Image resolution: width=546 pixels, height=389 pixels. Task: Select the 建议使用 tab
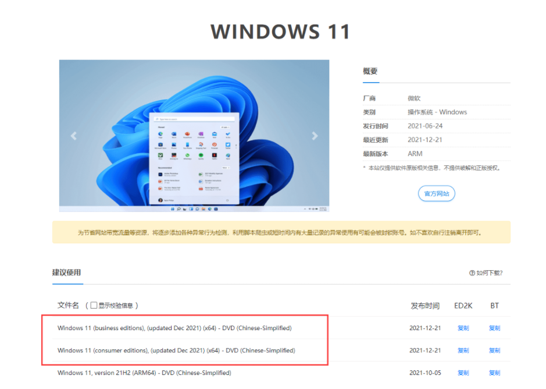click(66, 273)
